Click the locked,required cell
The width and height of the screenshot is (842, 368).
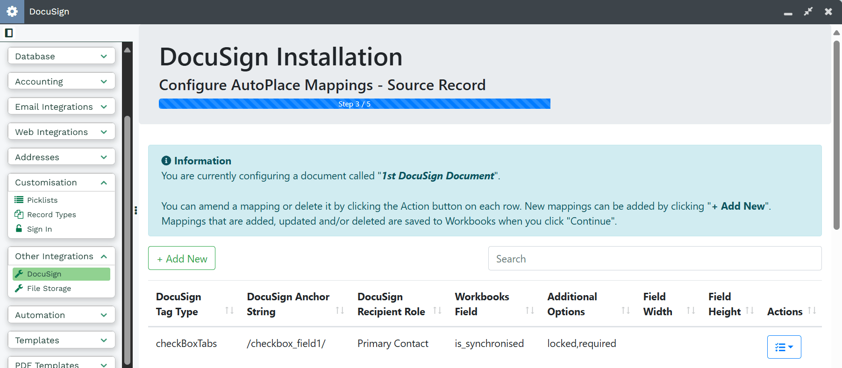[582, 343]
